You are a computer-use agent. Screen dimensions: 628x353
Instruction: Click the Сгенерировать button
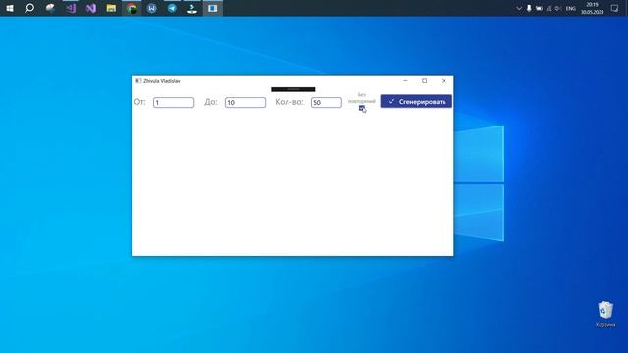pos(416,102)
